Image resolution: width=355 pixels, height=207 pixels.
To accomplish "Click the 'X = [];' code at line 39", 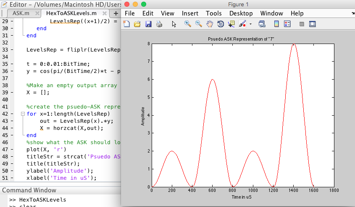I will tap(38, 93).
